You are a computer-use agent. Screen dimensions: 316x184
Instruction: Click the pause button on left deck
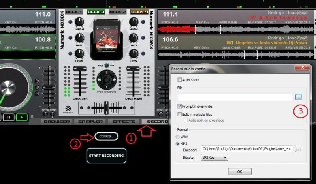(x=9, y=117)
